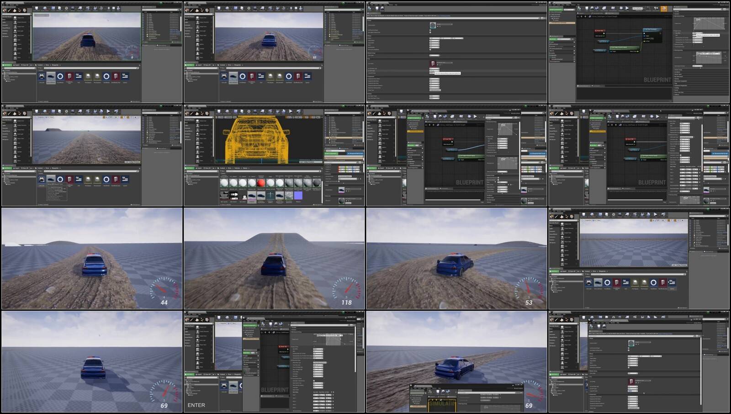
Task: Click the blue Blueprint/Add Script button
Action: point(355,154)
